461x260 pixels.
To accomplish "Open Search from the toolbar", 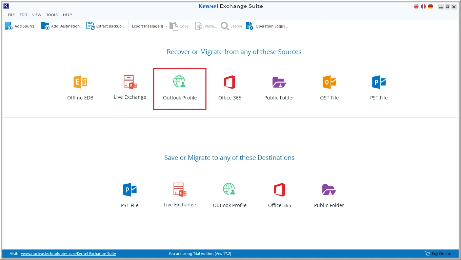I will pyautogui.click(x=232, y=26).
